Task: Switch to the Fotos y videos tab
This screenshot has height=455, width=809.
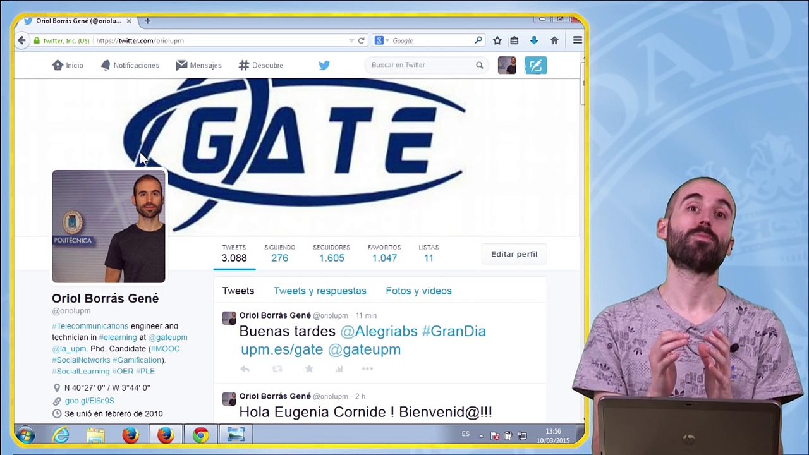Action: (x=418, y=291)
